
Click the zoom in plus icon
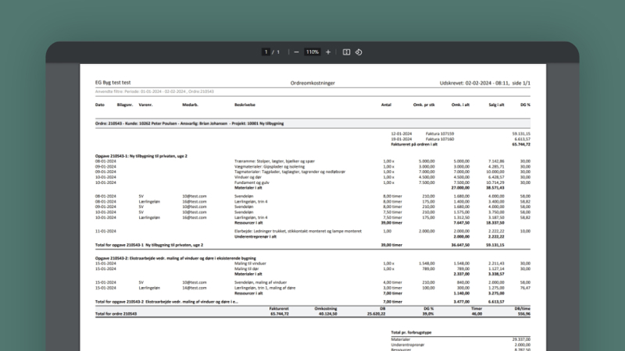[328, 52]
